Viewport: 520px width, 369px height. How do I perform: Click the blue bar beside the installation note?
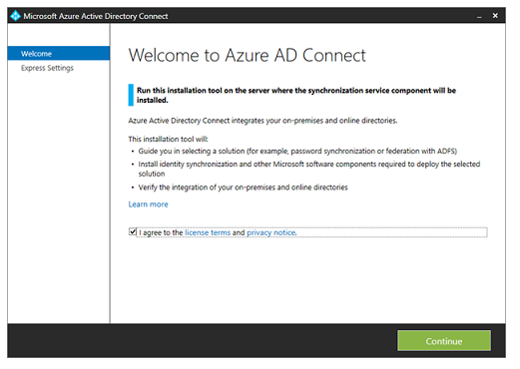point(131,95)
